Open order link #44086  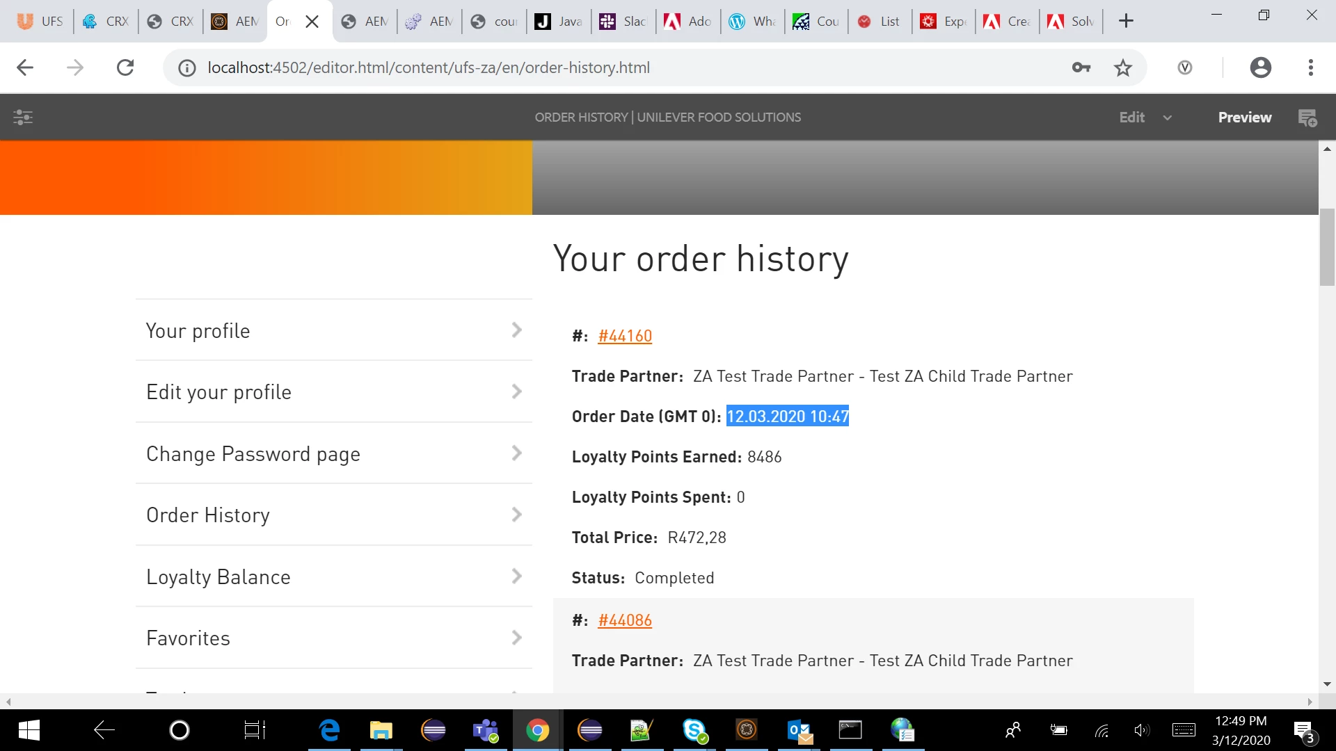[x=624, y=620]
